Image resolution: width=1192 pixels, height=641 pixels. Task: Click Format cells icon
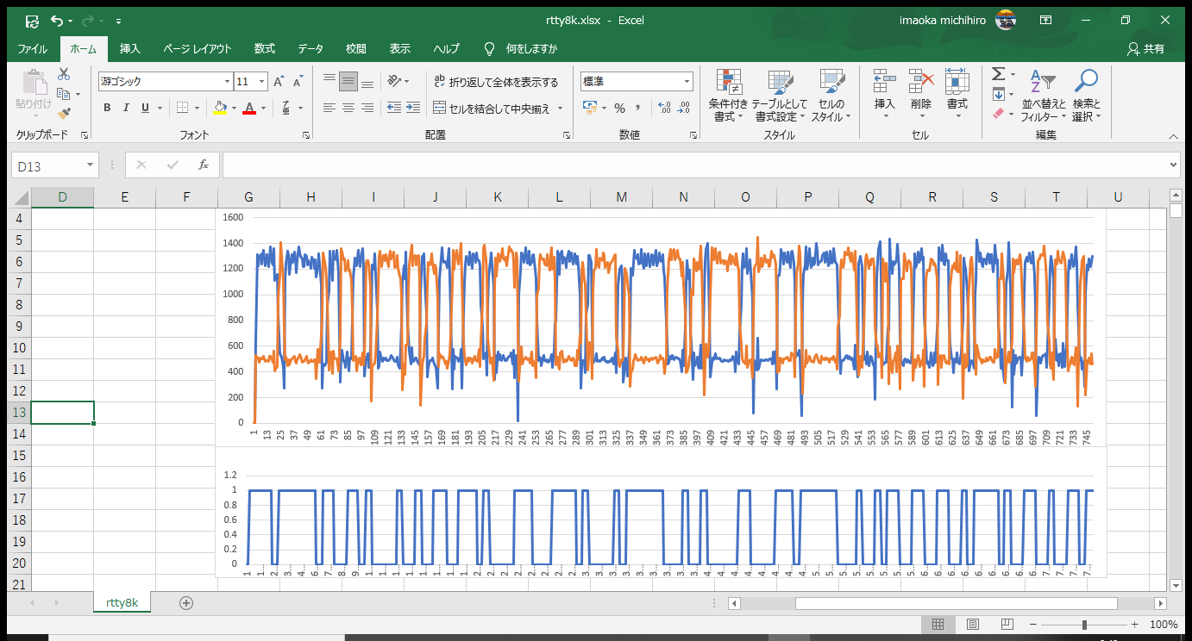pos(957,82)
